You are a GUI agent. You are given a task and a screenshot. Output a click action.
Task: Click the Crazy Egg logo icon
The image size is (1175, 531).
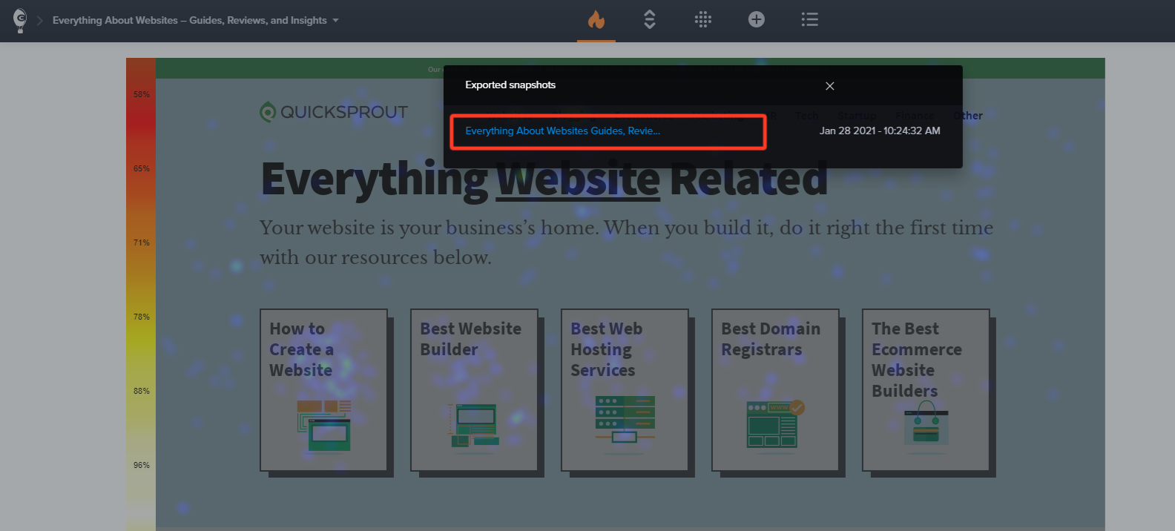click(x=20, y=20)
